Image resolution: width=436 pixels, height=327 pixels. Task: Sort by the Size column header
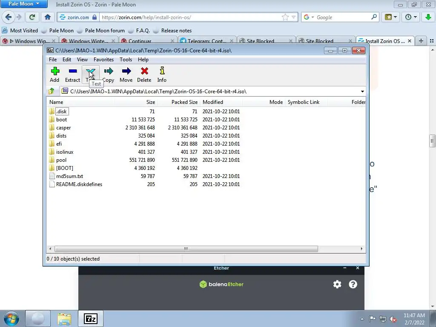click(136, 102)
